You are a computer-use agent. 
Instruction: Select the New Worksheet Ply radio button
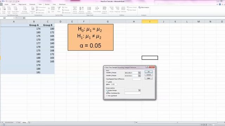point(107,93)
